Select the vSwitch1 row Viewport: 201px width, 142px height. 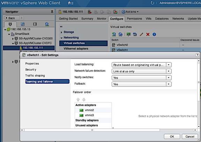(156, 50)
